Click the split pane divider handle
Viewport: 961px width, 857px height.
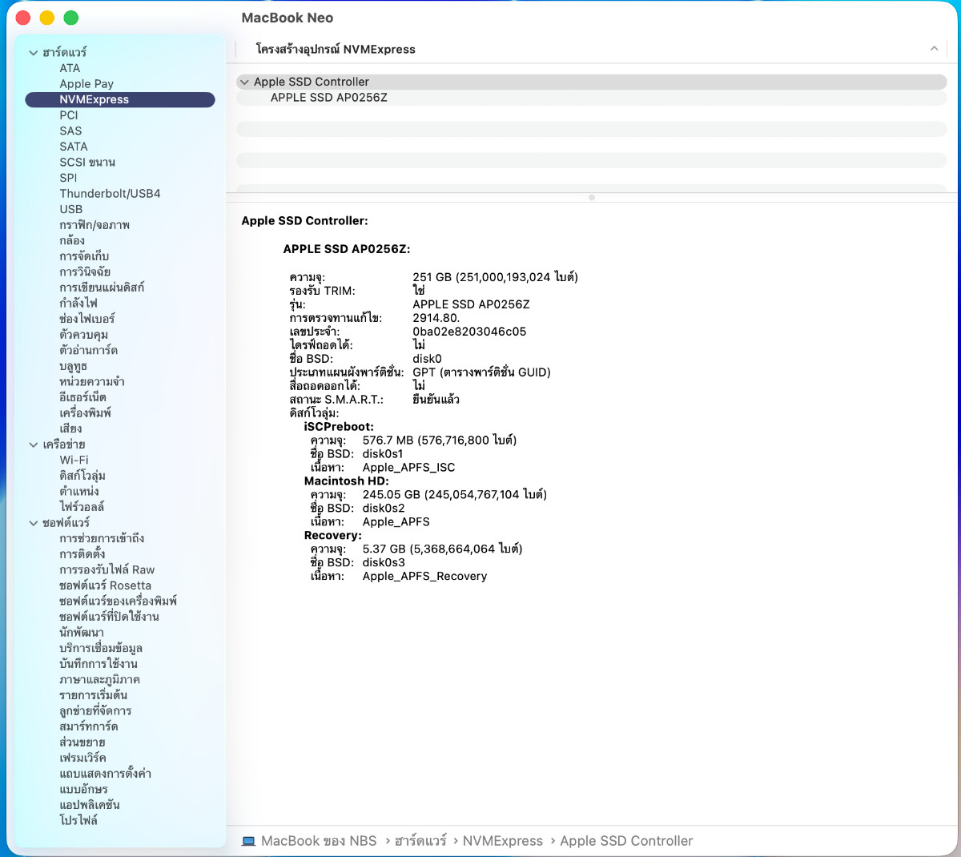(592, 197)
